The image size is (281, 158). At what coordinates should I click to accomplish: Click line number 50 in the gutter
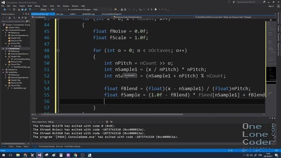47,63
